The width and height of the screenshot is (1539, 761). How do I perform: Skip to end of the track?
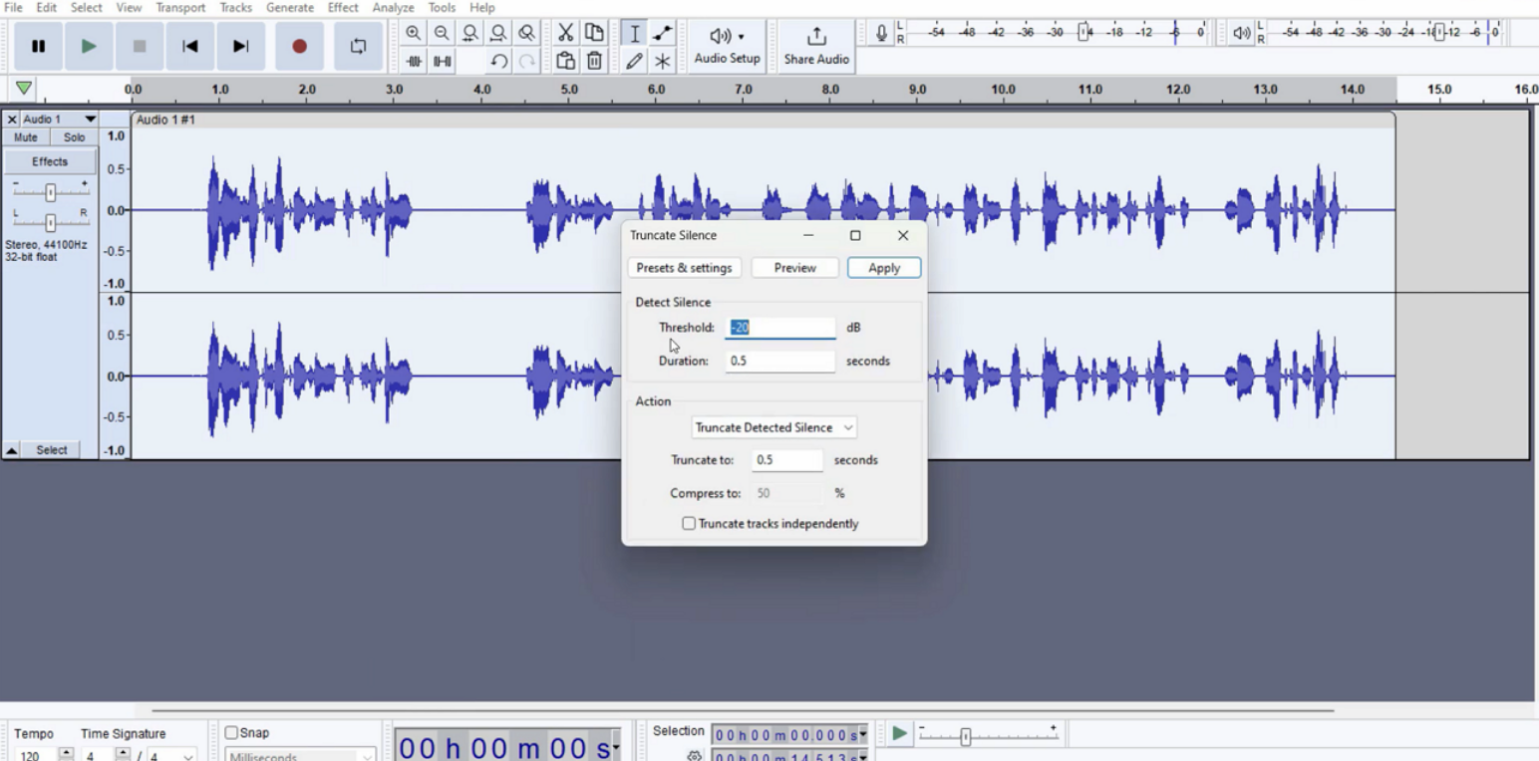click(x=240, y=46)
